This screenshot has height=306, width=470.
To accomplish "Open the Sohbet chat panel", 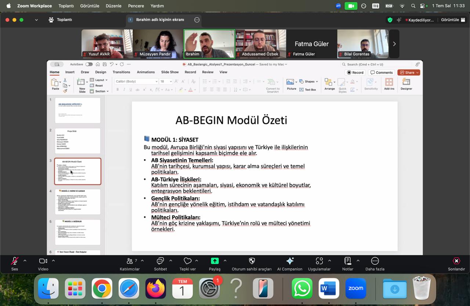I will 160,261.
